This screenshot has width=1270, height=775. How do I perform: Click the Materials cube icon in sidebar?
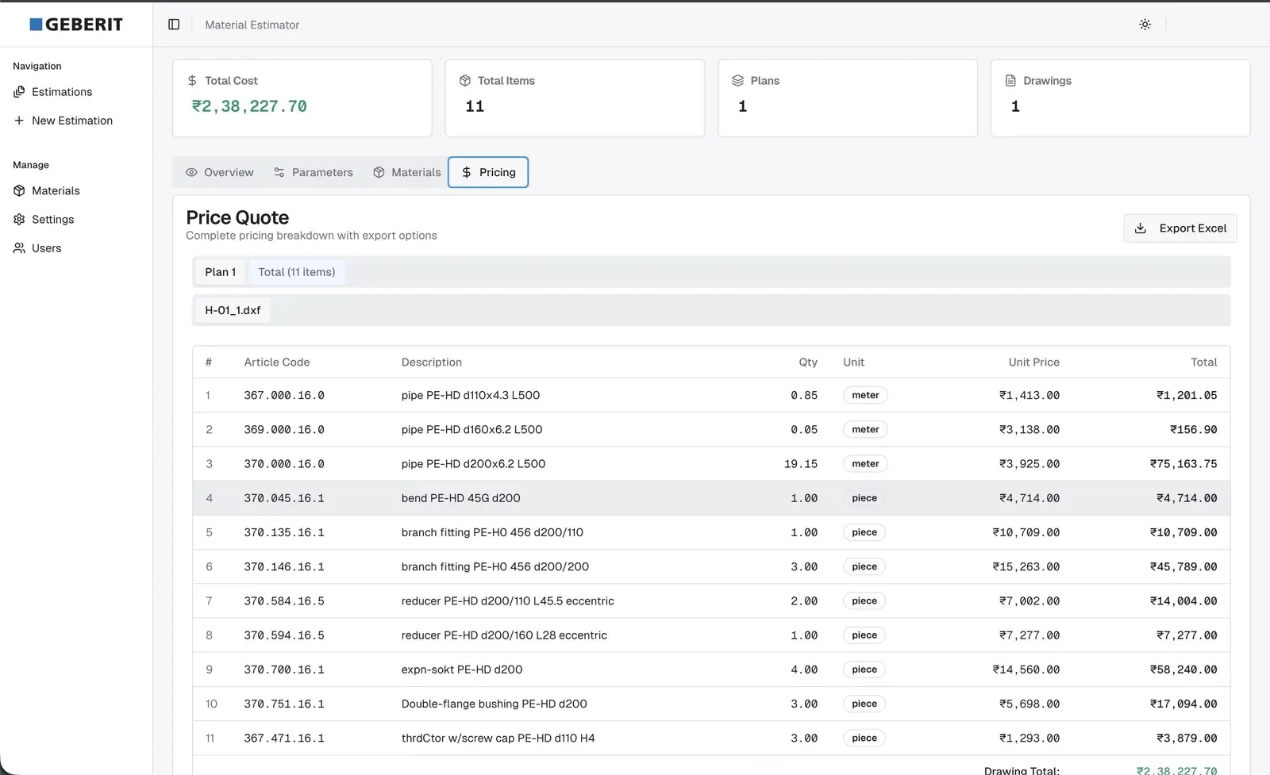(x=19, y=191)
